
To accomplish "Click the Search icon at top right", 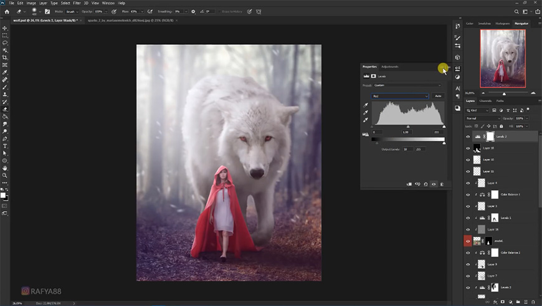I will tap(516, 11).
